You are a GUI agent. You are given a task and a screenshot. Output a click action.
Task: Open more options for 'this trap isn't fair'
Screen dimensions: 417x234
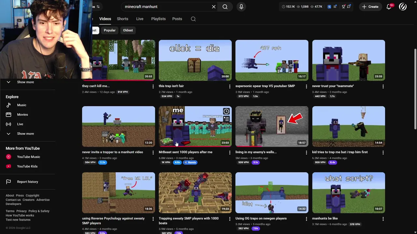[x=230, y=86]
